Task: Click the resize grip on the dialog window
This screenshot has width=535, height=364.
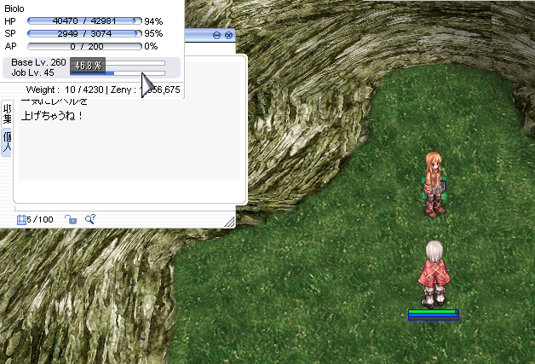Action: point(228,221)
